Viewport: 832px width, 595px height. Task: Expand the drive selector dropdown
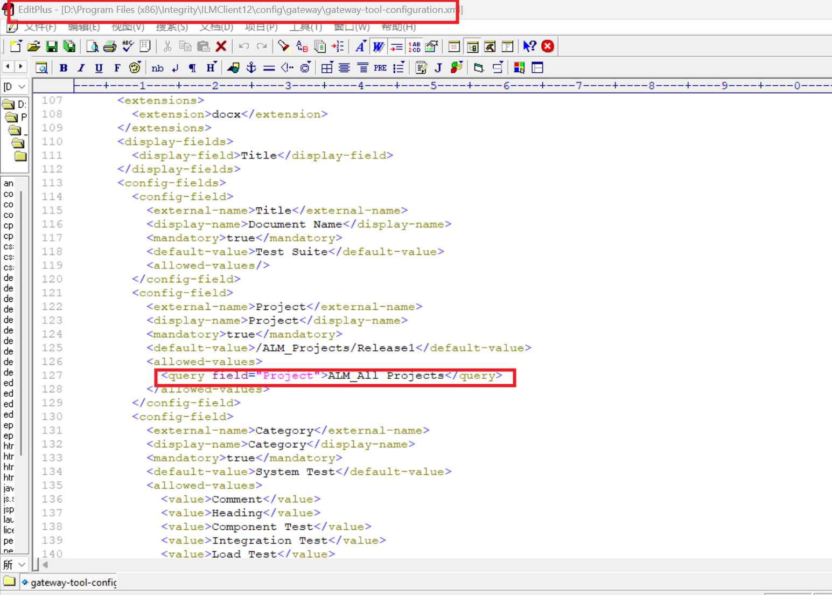pos(15,86)
